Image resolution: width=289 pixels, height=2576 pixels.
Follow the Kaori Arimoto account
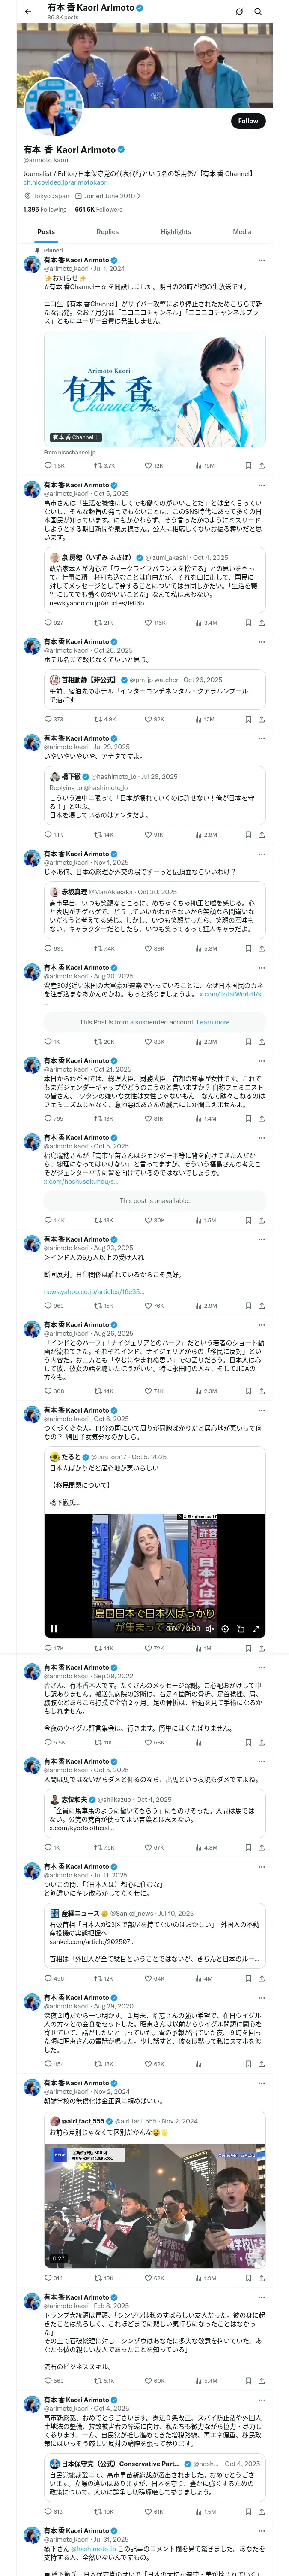(248, 121)
